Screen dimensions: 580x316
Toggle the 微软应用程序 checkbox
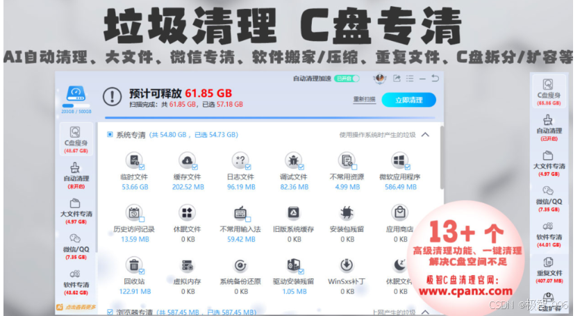[x=407, y=167]
